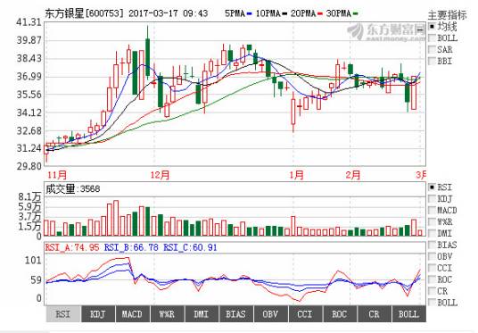Screen dimensions: 478x333
Task: Click the 1月 date axis label
Action: point(296,175)
